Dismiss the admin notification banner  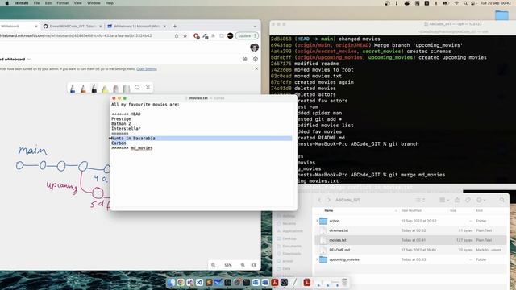(256, 68)
